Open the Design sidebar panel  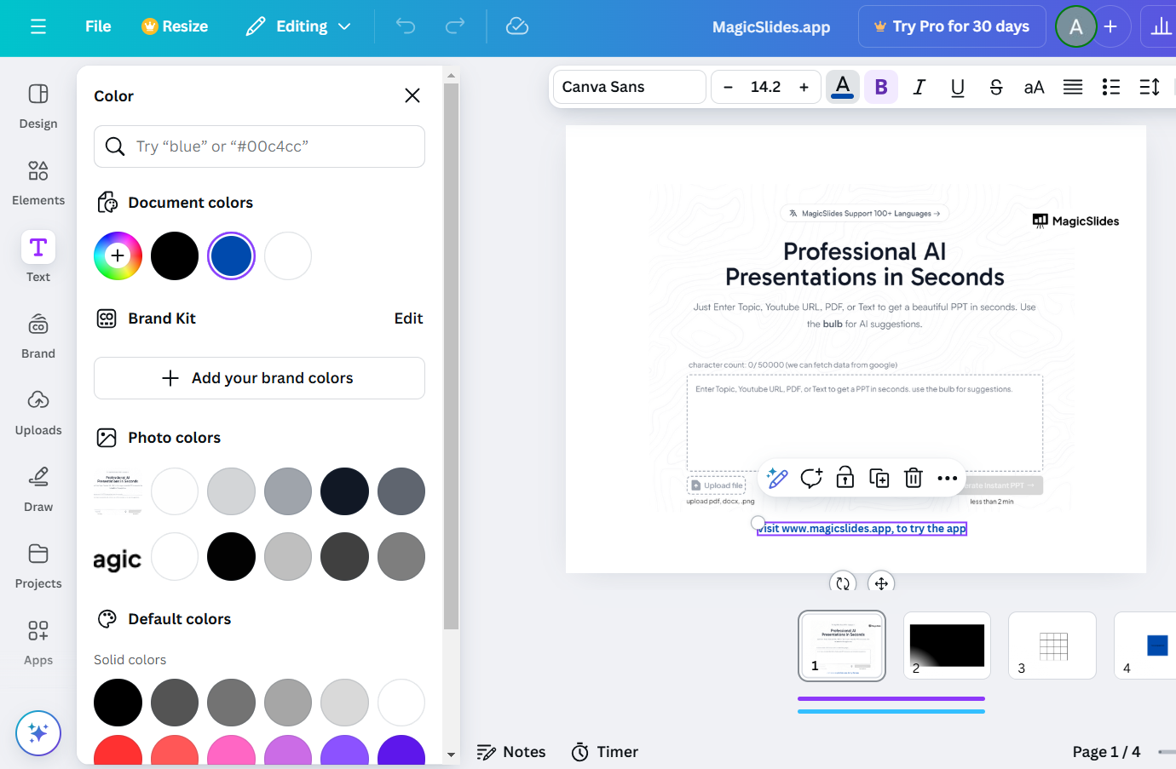pos(38,106)
